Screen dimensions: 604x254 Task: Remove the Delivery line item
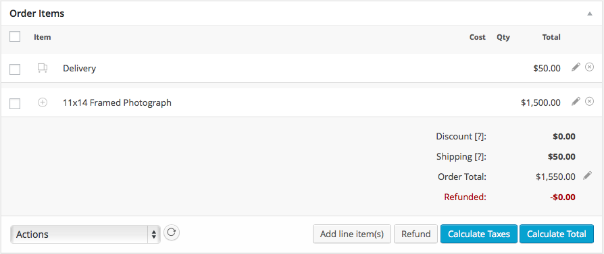point(589,67)
